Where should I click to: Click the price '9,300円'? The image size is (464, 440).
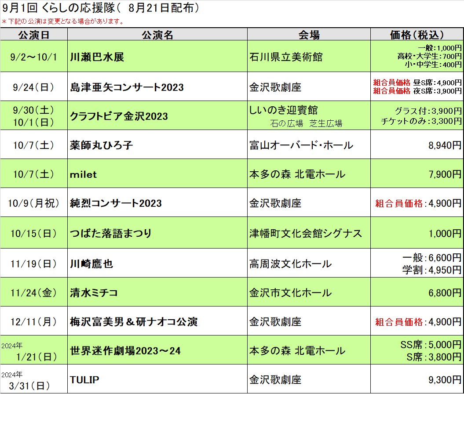pos(445,379)
